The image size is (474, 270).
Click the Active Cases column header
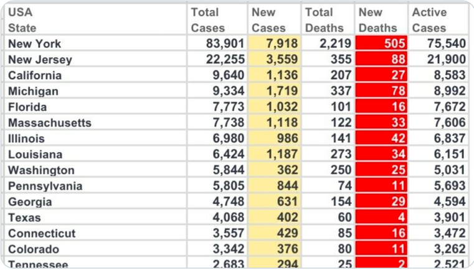click(x=429, y=20)
